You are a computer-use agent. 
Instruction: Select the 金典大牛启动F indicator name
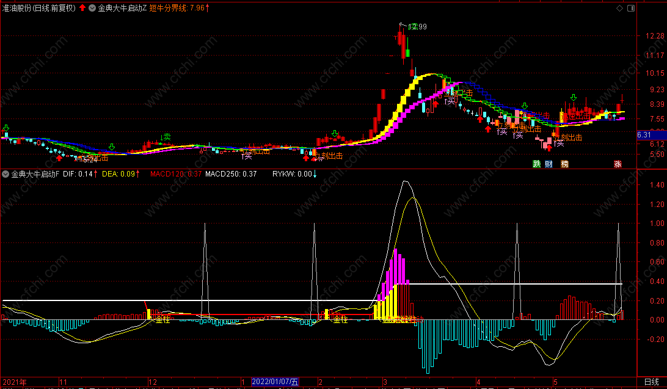coord(35,174)
